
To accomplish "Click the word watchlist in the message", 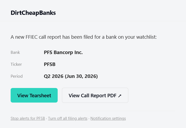I will tap(146, 37).
